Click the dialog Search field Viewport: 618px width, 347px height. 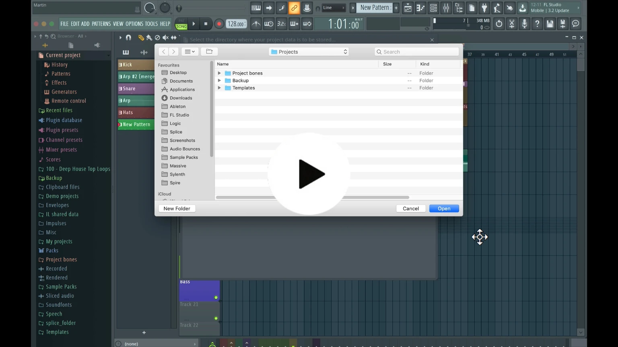pos(416,52)
